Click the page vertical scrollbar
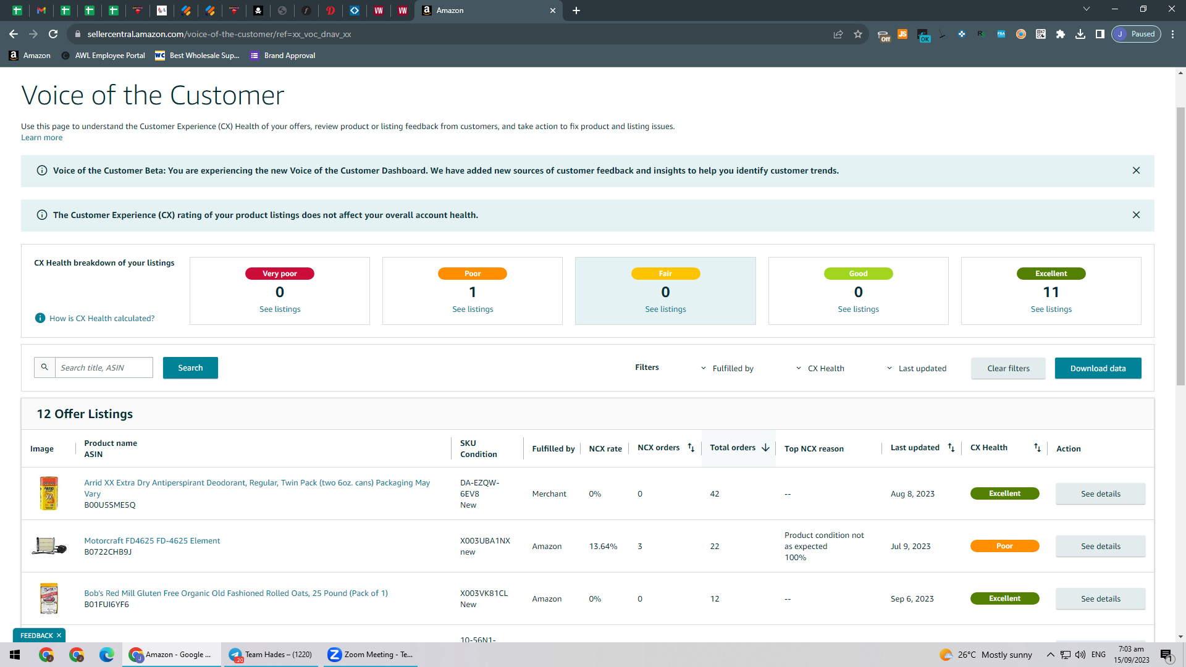Image resolution: width=1186 pixels, height=667 pixels. (x=1180, y=247)
